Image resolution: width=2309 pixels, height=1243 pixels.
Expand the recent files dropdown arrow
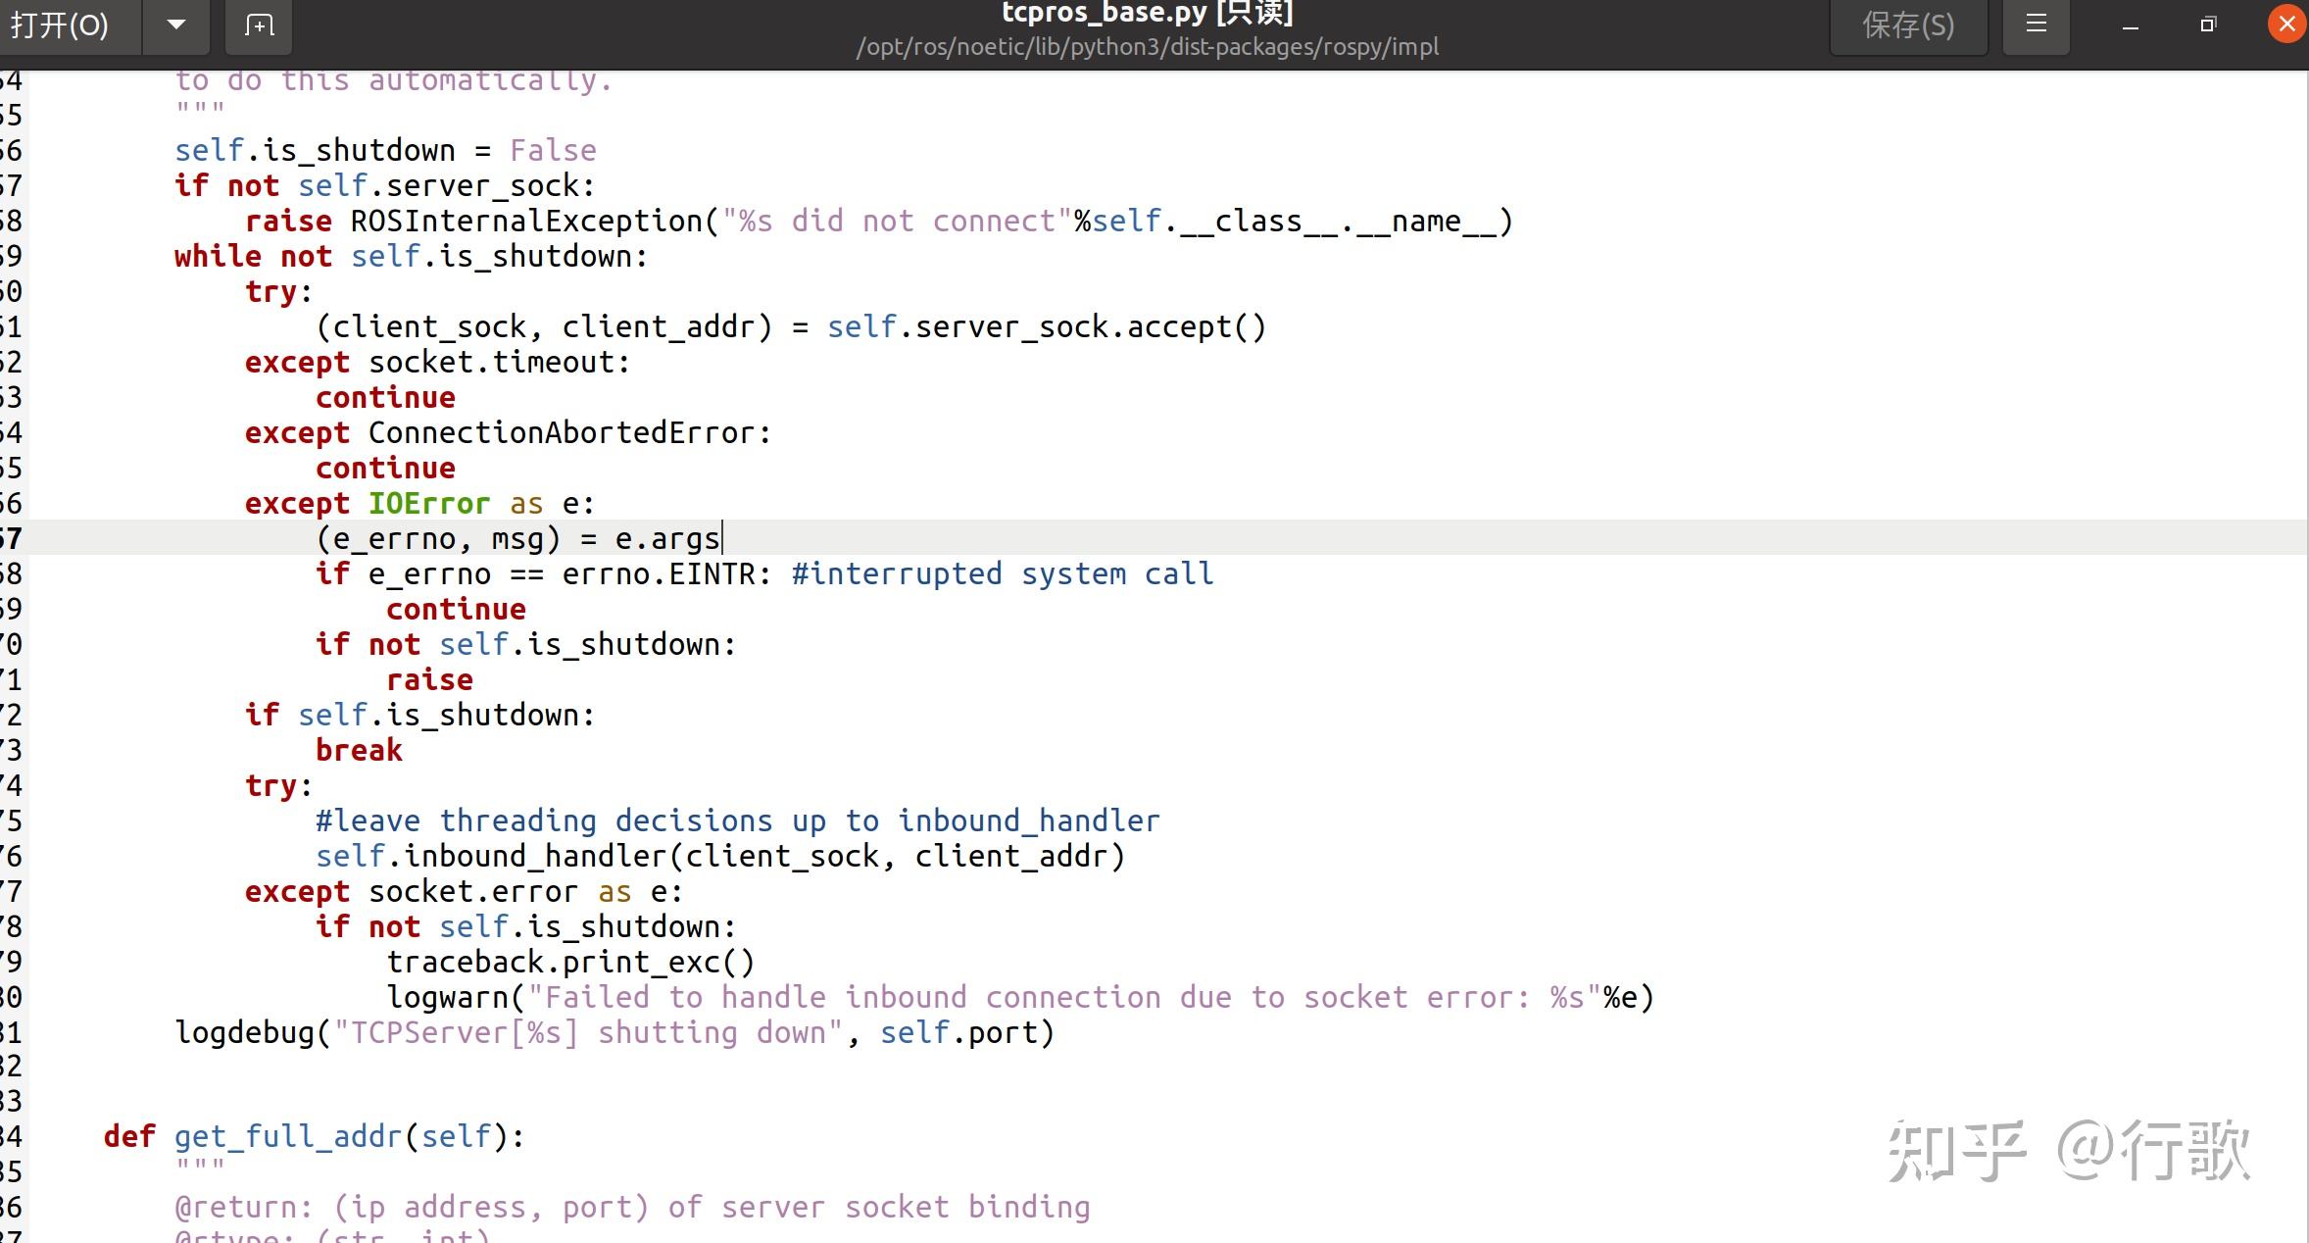pyautogui.click(x=176, y=25)
